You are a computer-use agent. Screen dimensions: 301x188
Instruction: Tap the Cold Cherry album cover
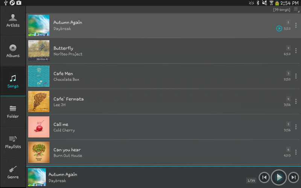39,127
